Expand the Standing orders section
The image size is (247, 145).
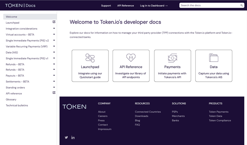tap(54, 87)
